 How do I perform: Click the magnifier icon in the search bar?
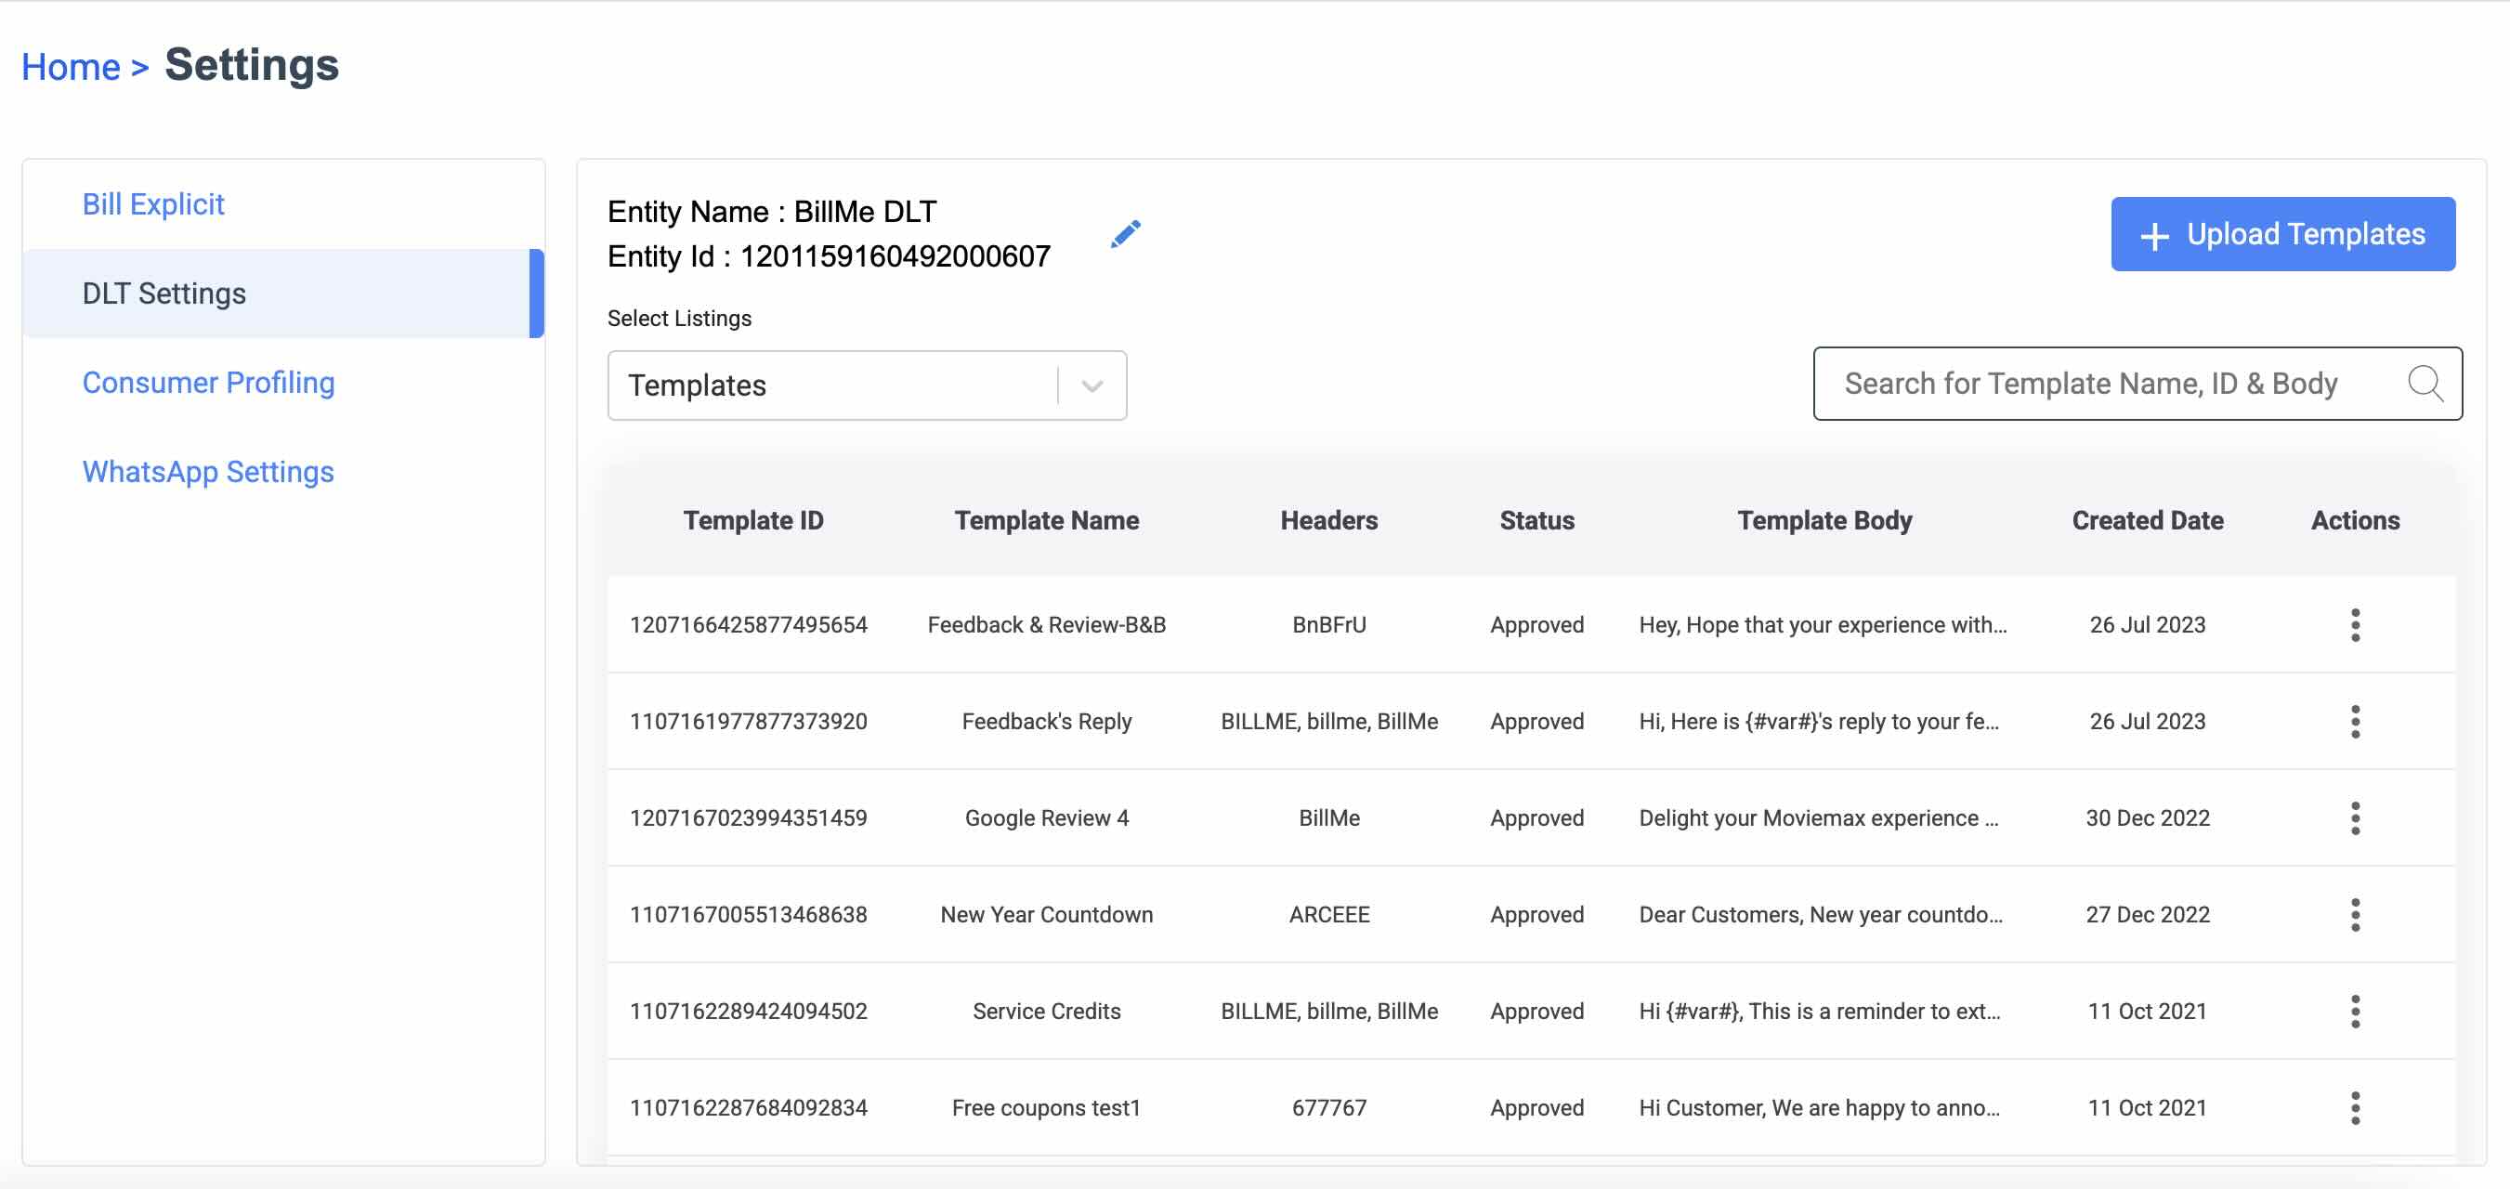(2425, 383)
